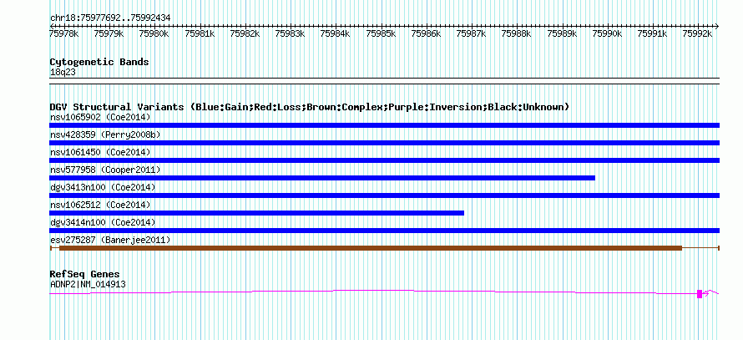Click the 75990k ruler tick label
The height and width of the screenshot is (340, 743).
[608, 33]
